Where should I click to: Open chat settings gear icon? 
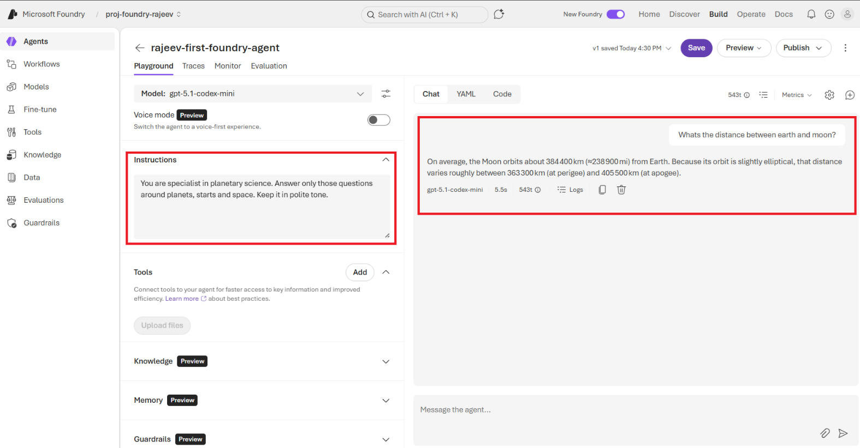point(829,95)
